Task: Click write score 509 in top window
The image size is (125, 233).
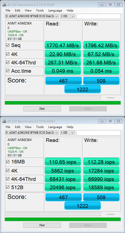Action: point(101,81)
